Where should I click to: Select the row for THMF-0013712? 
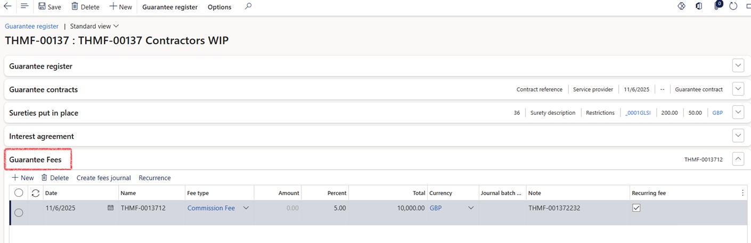(x=19, y=213)
